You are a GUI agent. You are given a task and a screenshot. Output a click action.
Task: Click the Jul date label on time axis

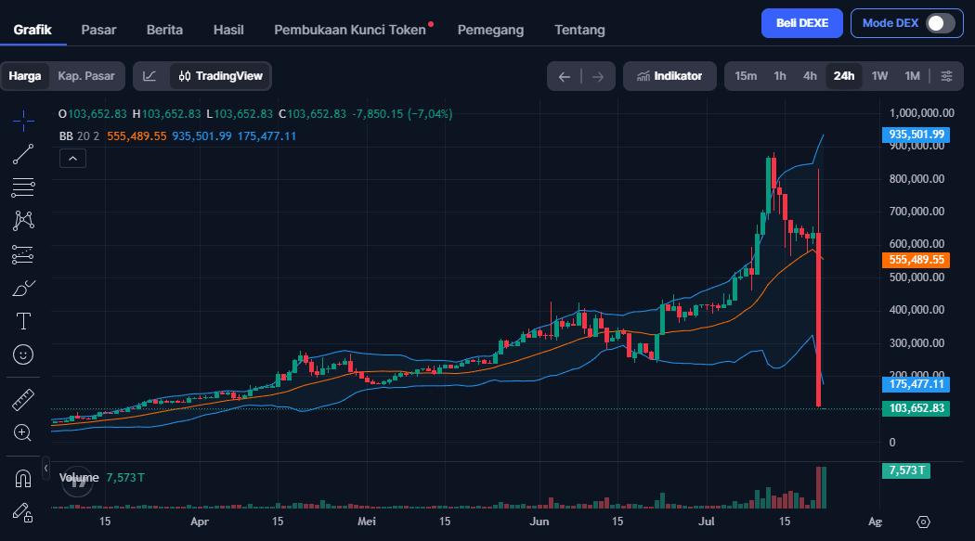(706, 522)
